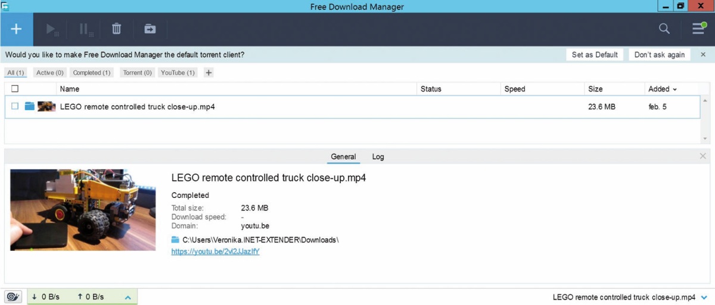Select the All (1) filter tab
This screenshot has height=305, width=715.
[x=16, y=73]
